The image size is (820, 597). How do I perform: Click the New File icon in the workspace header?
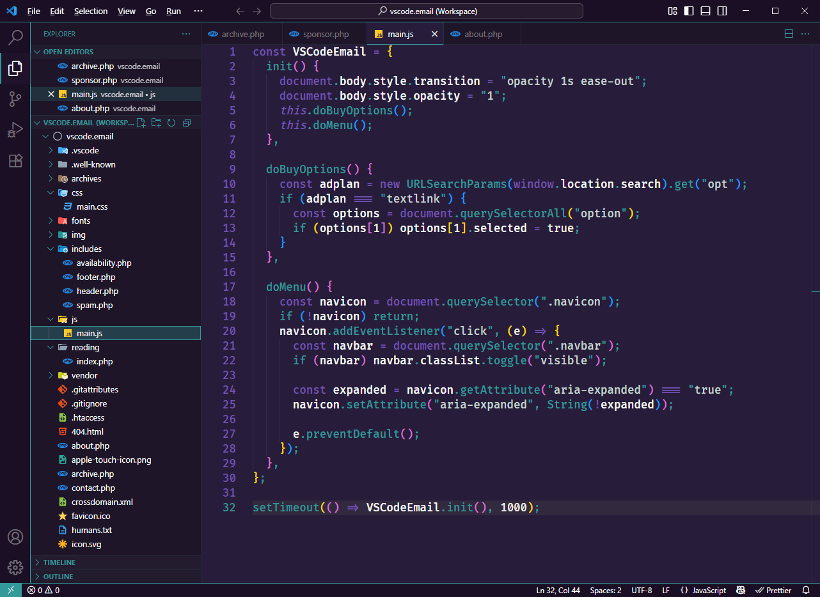pos(141,123)
